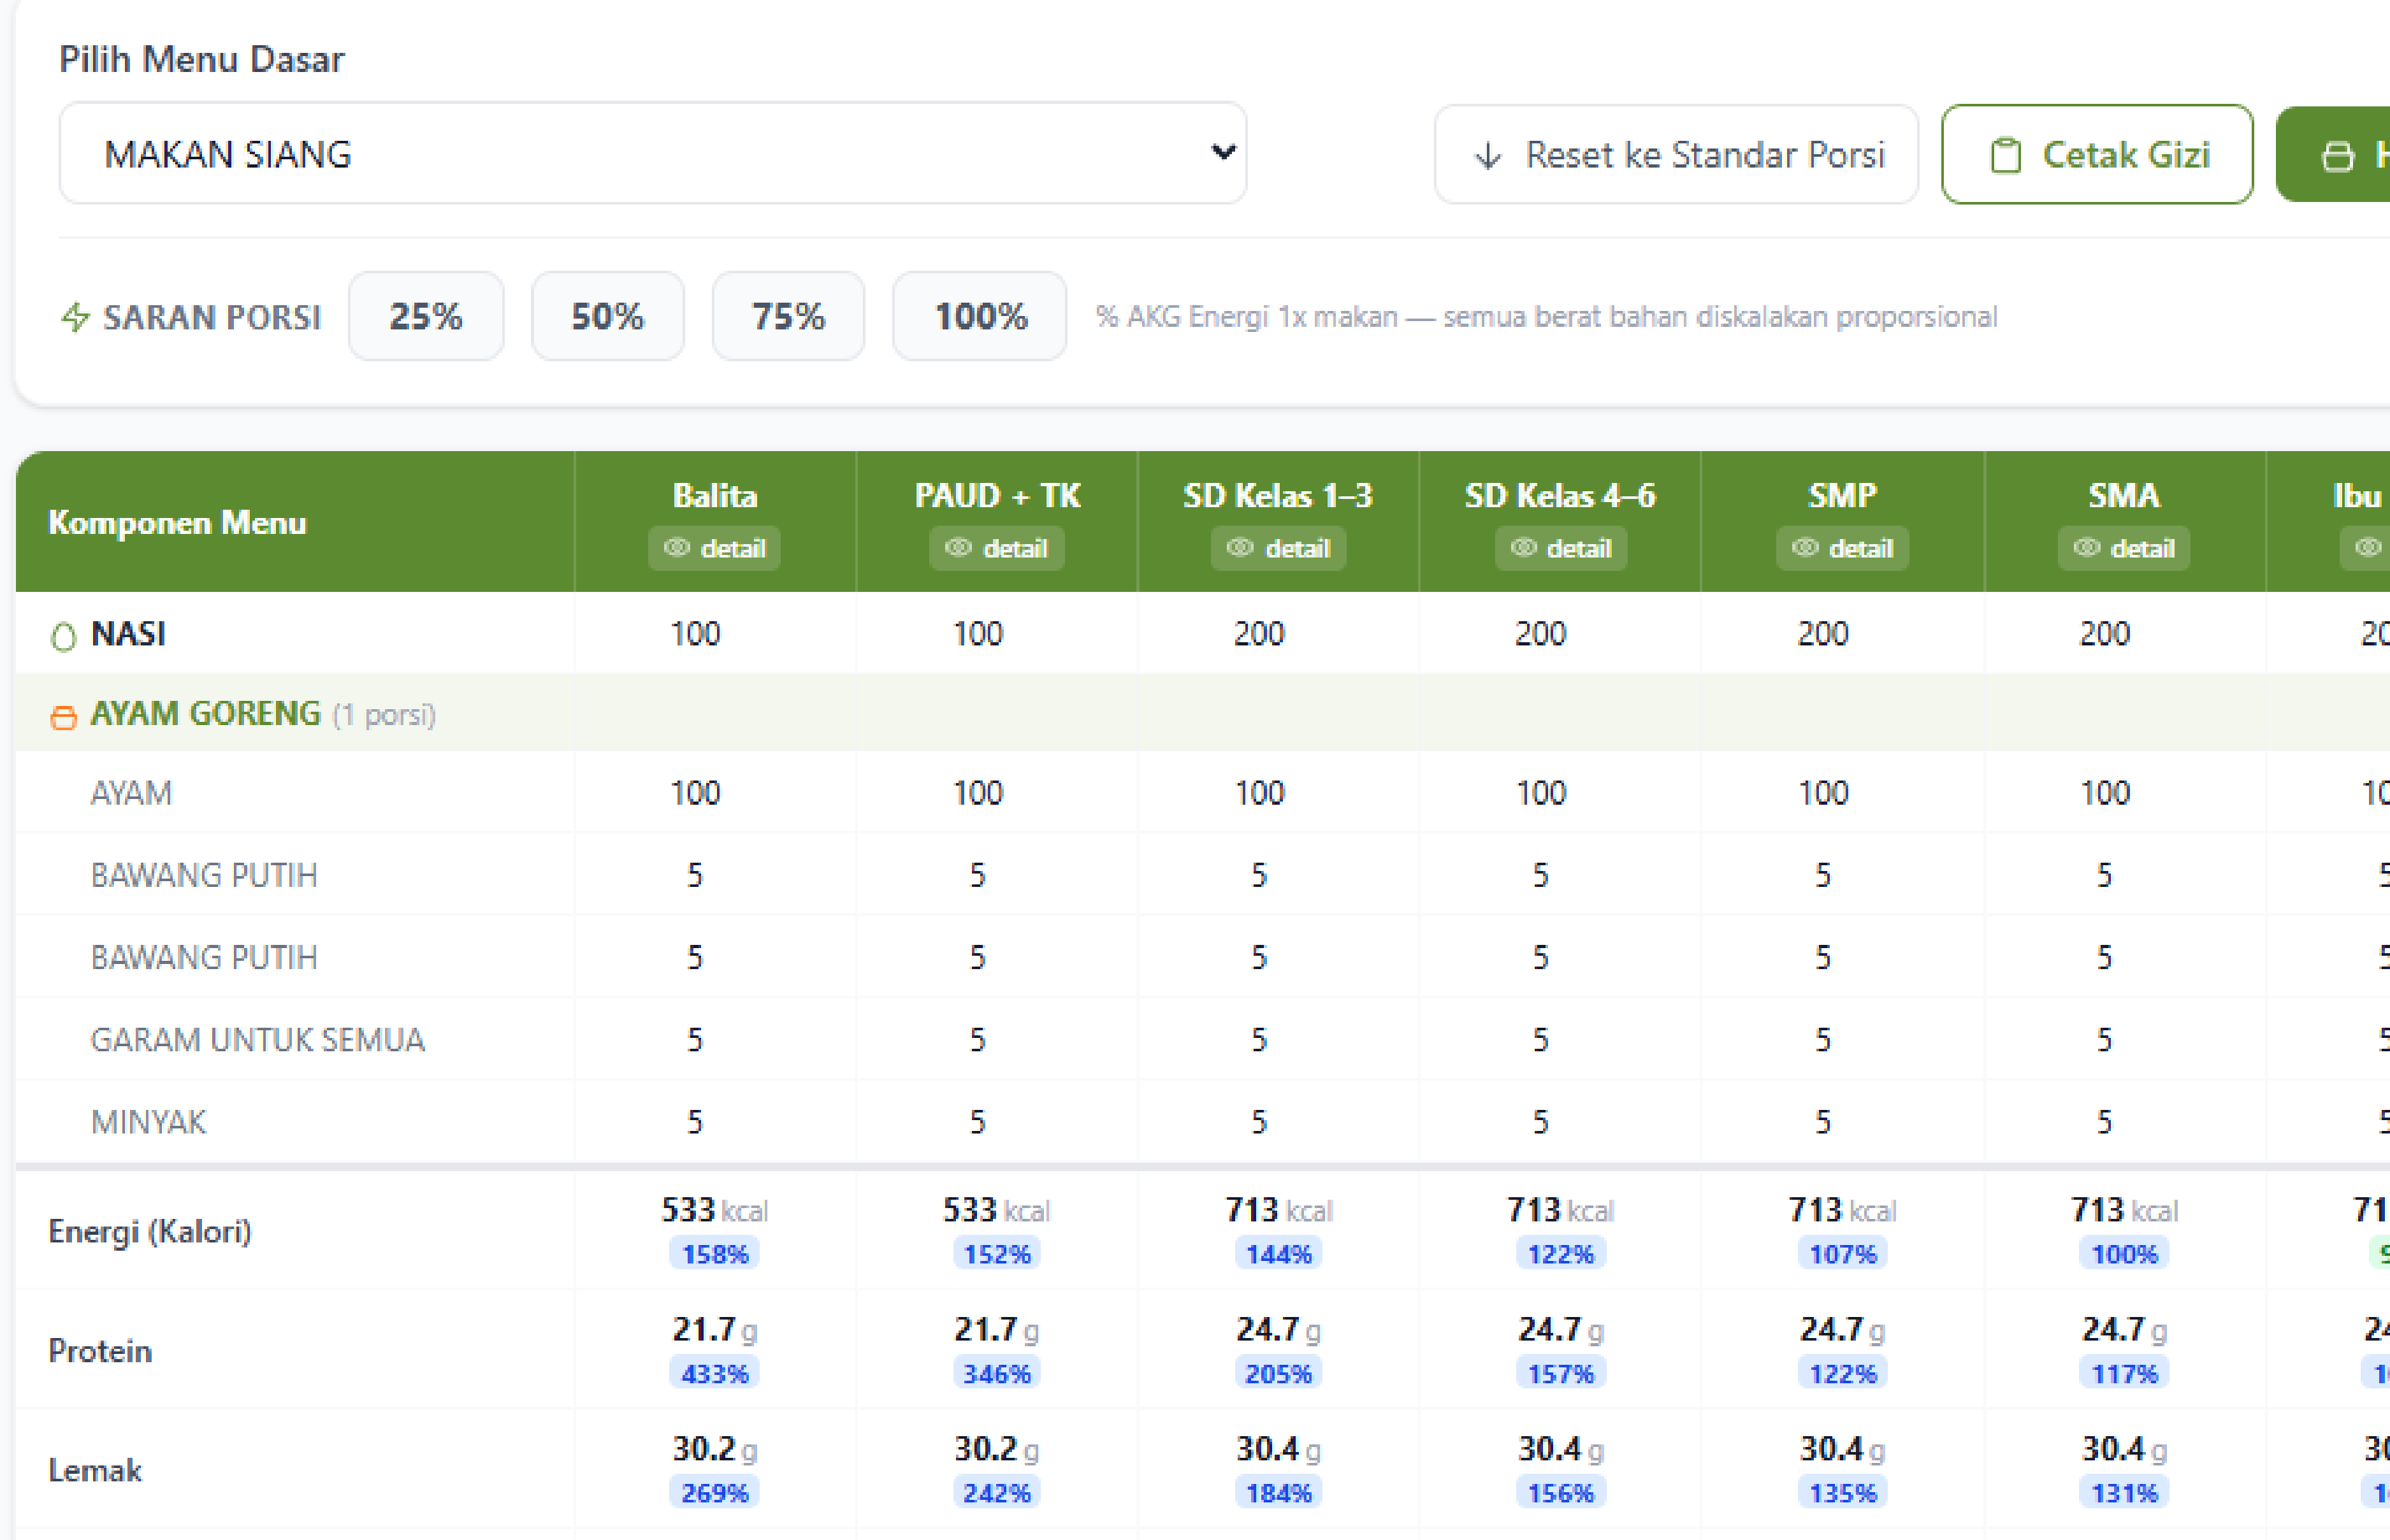Click the 346% protein badge for PAUD + TK

996,1374
